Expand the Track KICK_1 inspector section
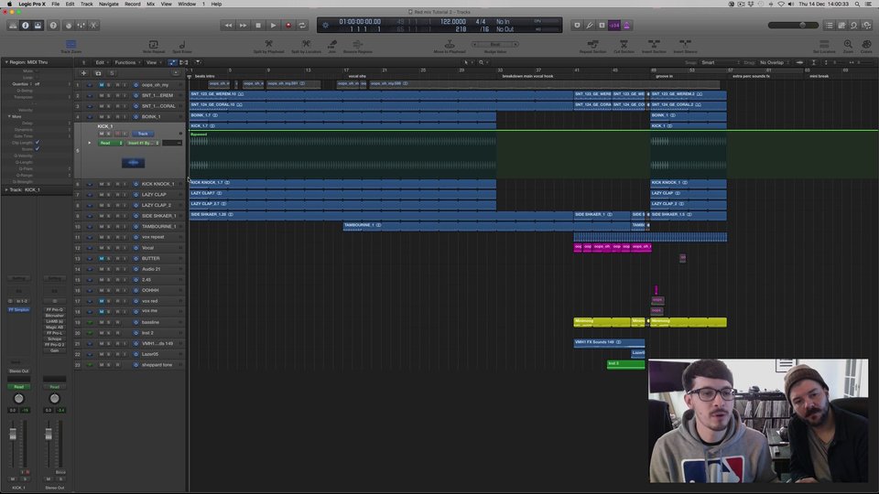Screen dimensions: 879x494 pyautogui.click(x=6, y=190)
